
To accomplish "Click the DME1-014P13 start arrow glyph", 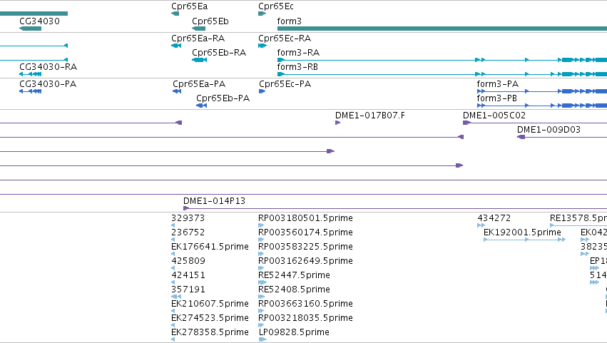I will [186, 208].
